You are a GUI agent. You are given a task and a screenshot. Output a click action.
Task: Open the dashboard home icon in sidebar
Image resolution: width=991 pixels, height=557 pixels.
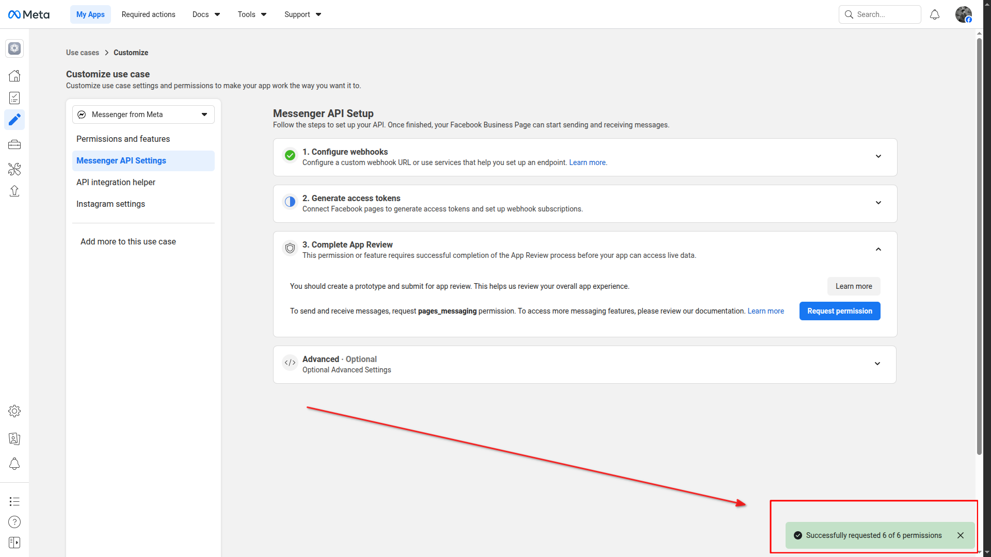14,76
